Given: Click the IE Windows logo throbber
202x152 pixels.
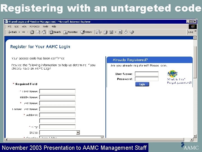Looking at the screenshot, I should (193, 26).
